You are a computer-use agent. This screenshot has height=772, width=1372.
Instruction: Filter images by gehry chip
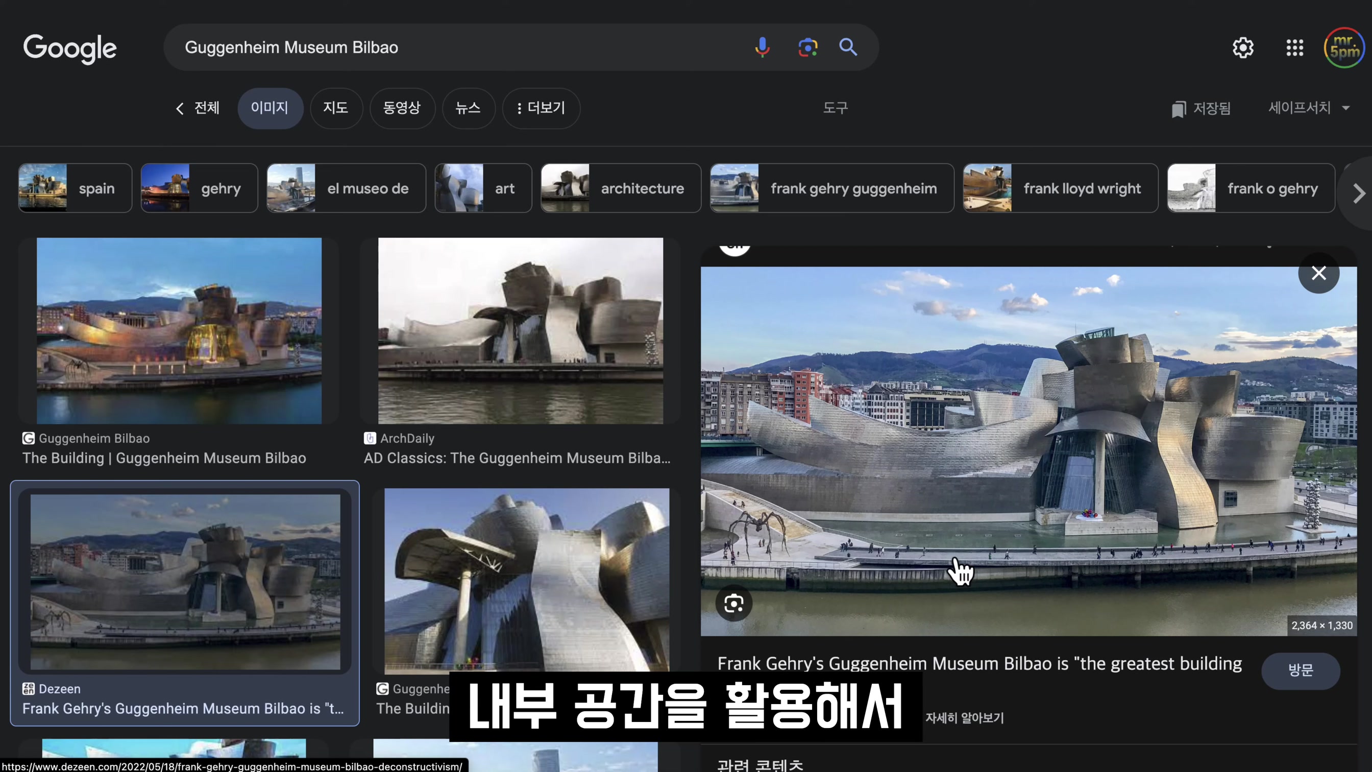199,188
